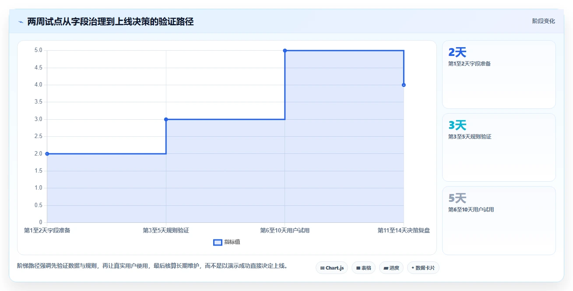Click the 表格 chip
The image size is (573, 291).
pos(363,268)
